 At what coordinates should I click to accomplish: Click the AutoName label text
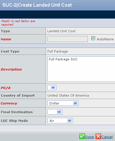105,39
